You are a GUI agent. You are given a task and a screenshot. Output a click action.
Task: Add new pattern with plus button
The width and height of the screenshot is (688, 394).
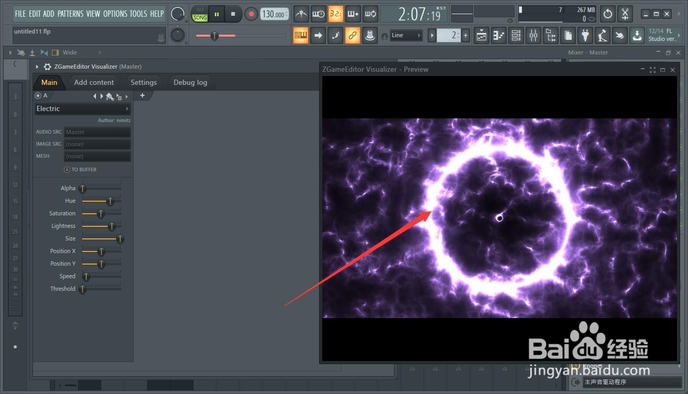[465, 36]
